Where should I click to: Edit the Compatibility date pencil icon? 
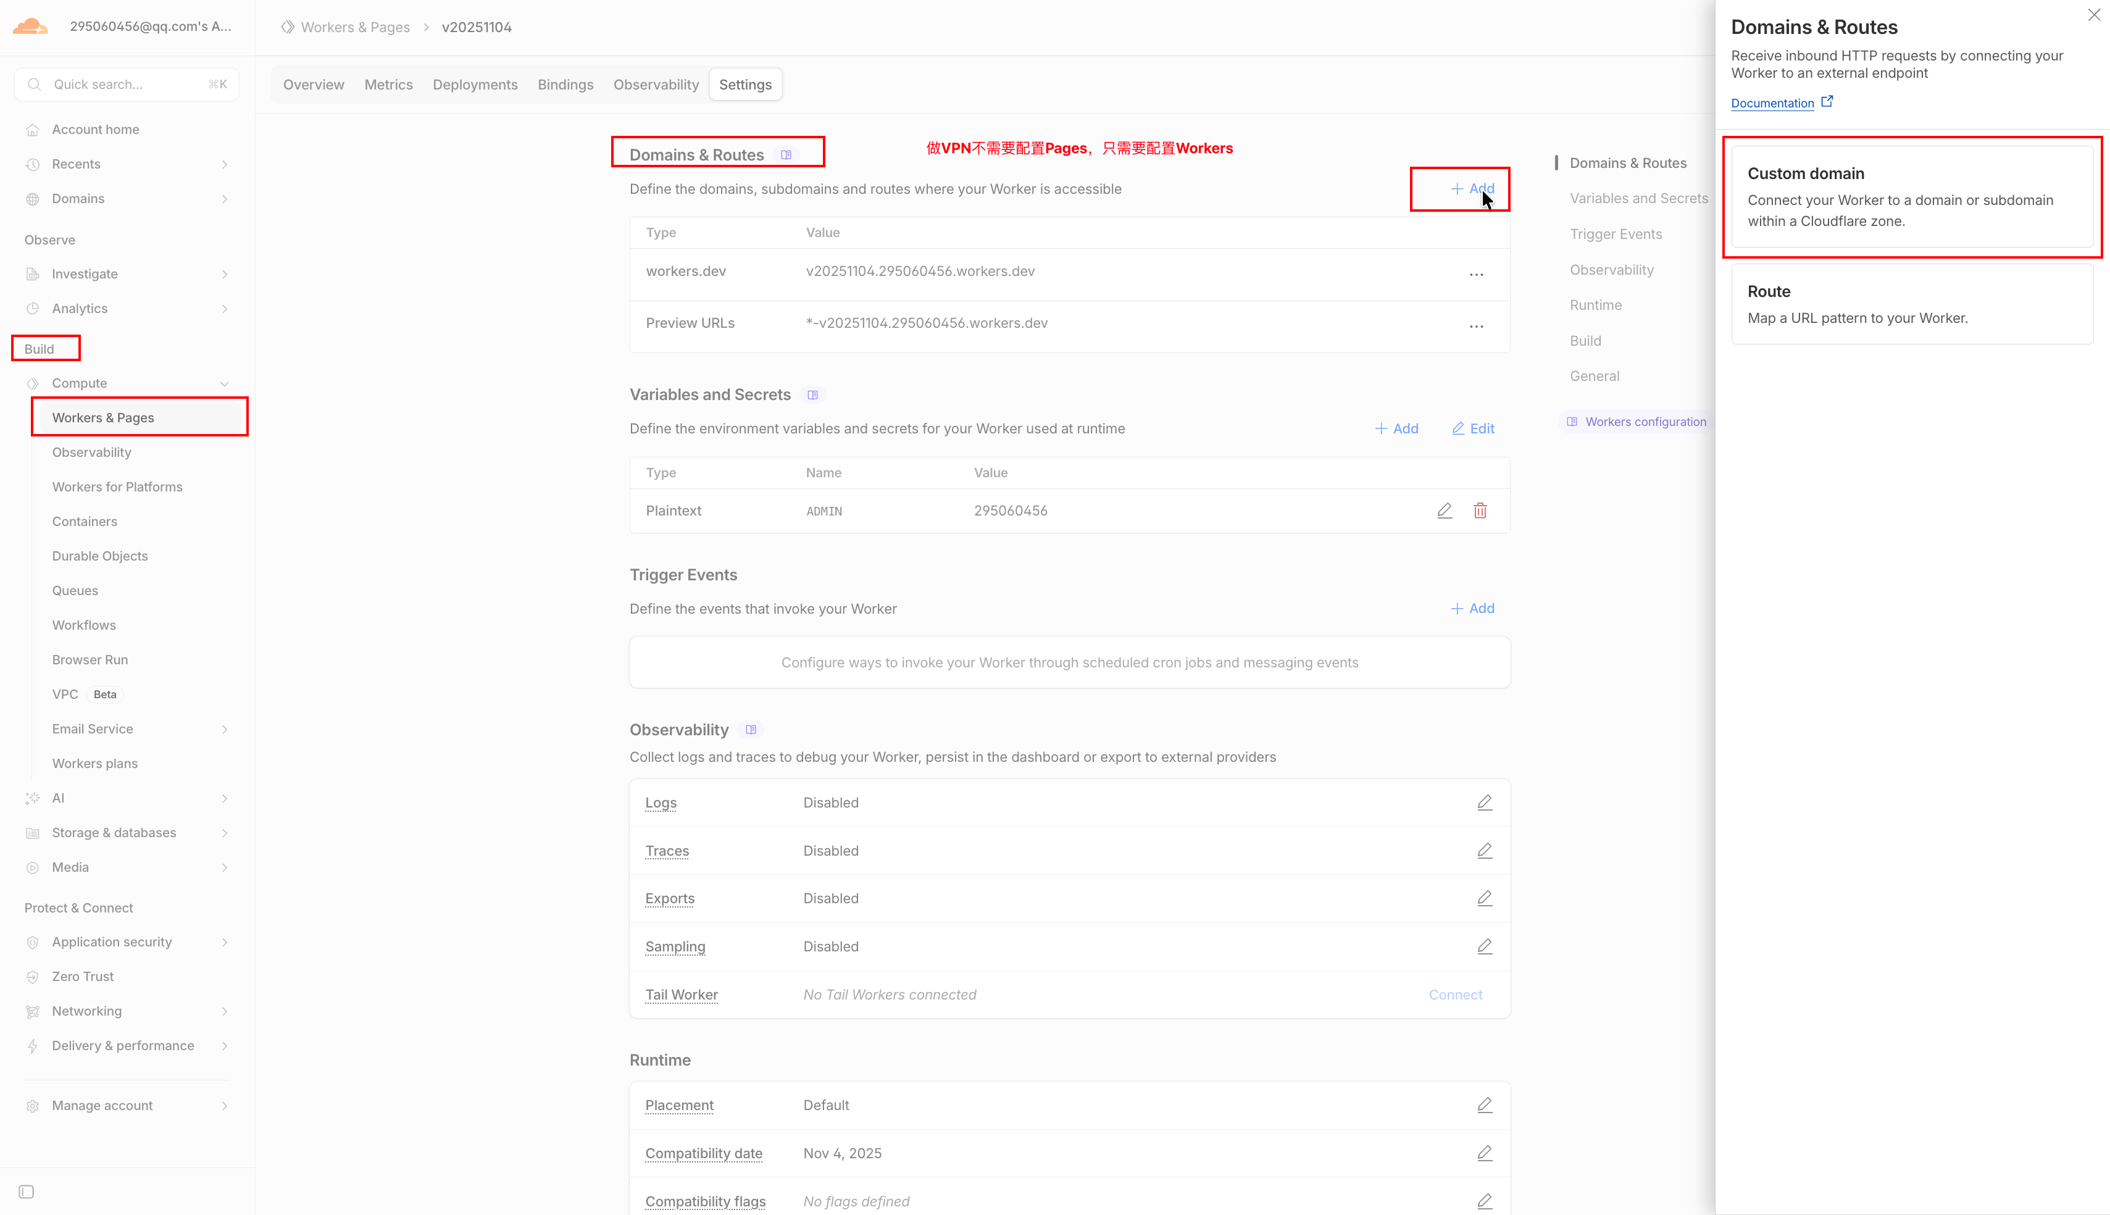point(1485,1153)
